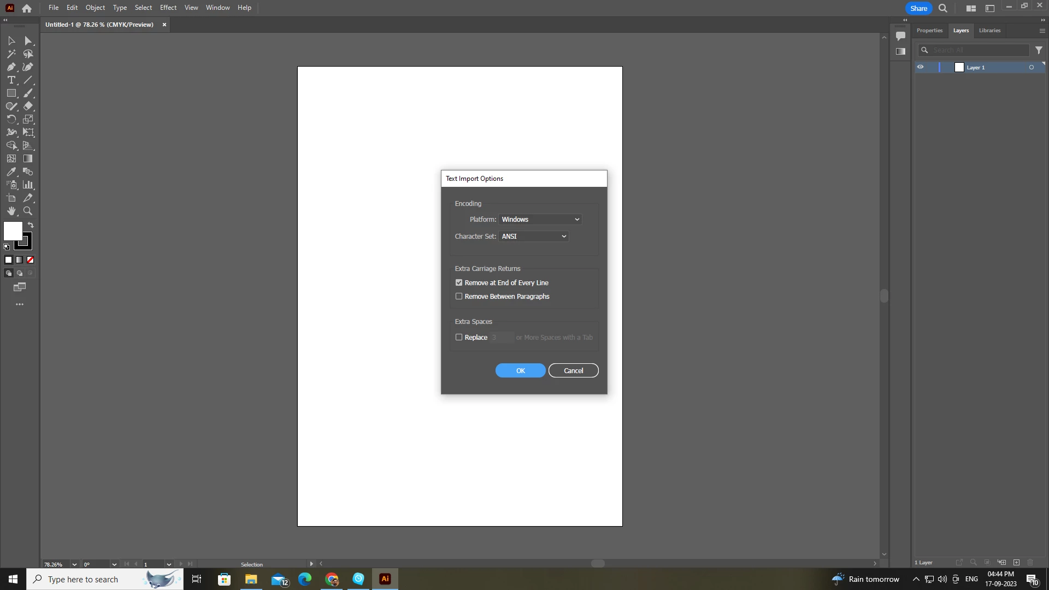The width and height of the screenshot is (1049, 590).
Task: Click the white Fill color swatch
Action: pos(13,231)
